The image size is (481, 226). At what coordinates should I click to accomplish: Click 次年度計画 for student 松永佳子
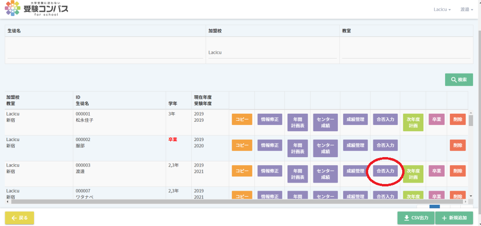tap(413, 123)
